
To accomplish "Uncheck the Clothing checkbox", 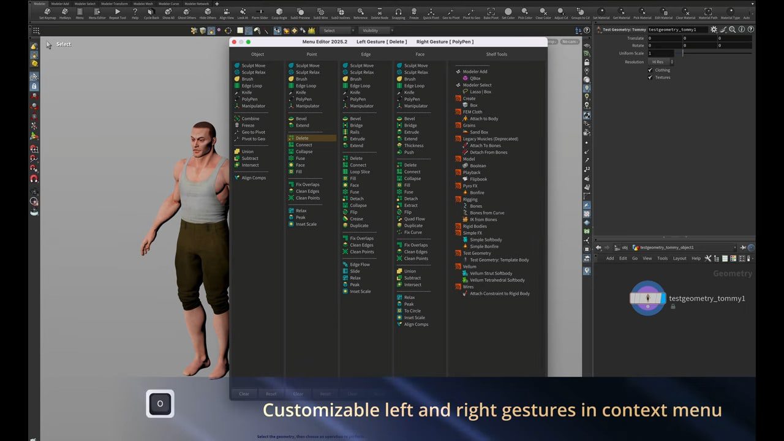I will [x=650, y=70].
